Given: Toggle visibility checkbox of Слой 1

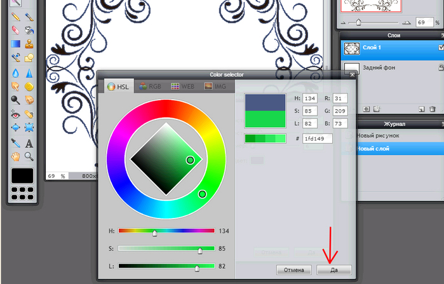Looking at the screenshot, I should pos(441,47).
